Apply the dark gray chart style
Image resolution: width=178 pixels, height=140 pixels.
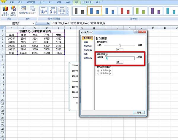79,11
